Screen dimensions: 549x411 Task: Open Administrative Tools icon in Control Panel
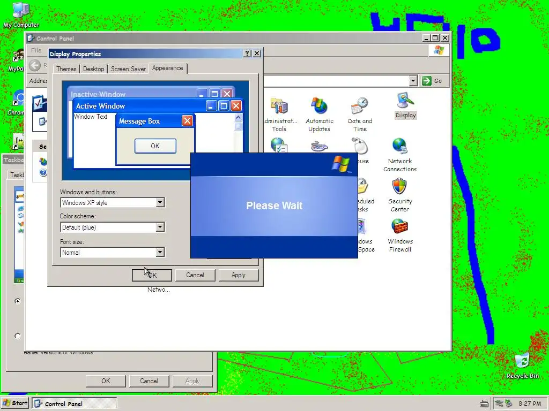279,115
